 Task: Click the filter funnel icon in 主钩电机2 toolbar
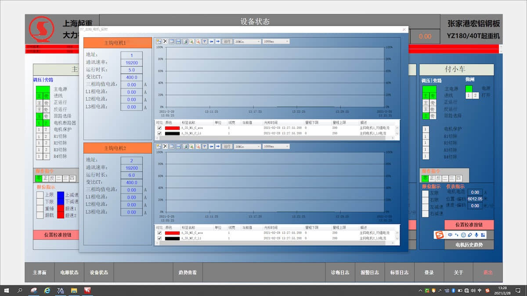tap(204, 146)
